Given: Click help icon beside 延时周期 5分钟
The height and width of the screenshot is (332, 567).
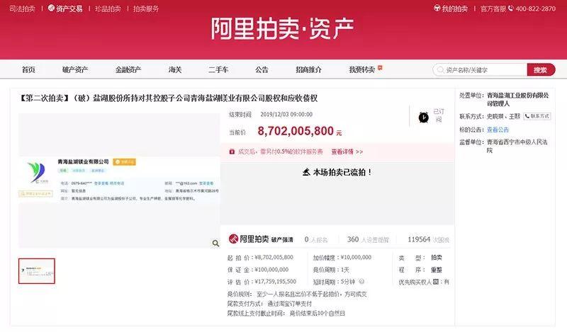Looking at the screenshot, I should [361, 282].
